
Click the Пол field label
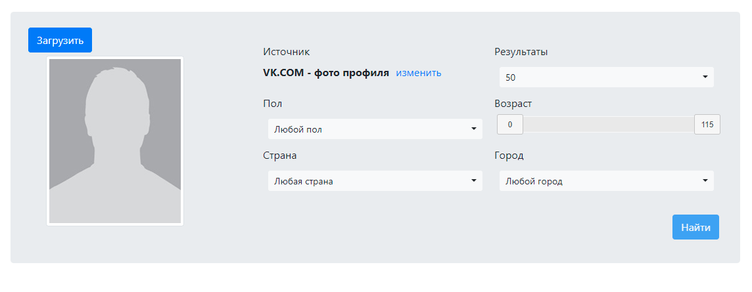(x=272, y=104)
